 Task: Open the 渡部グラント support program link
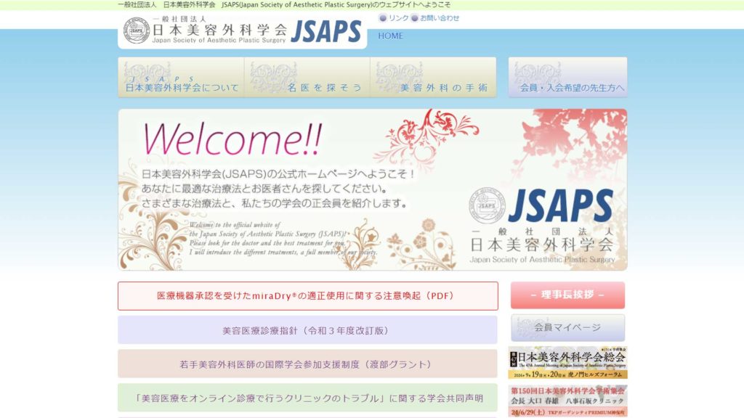pyautogui.click(x=308, y=364)
